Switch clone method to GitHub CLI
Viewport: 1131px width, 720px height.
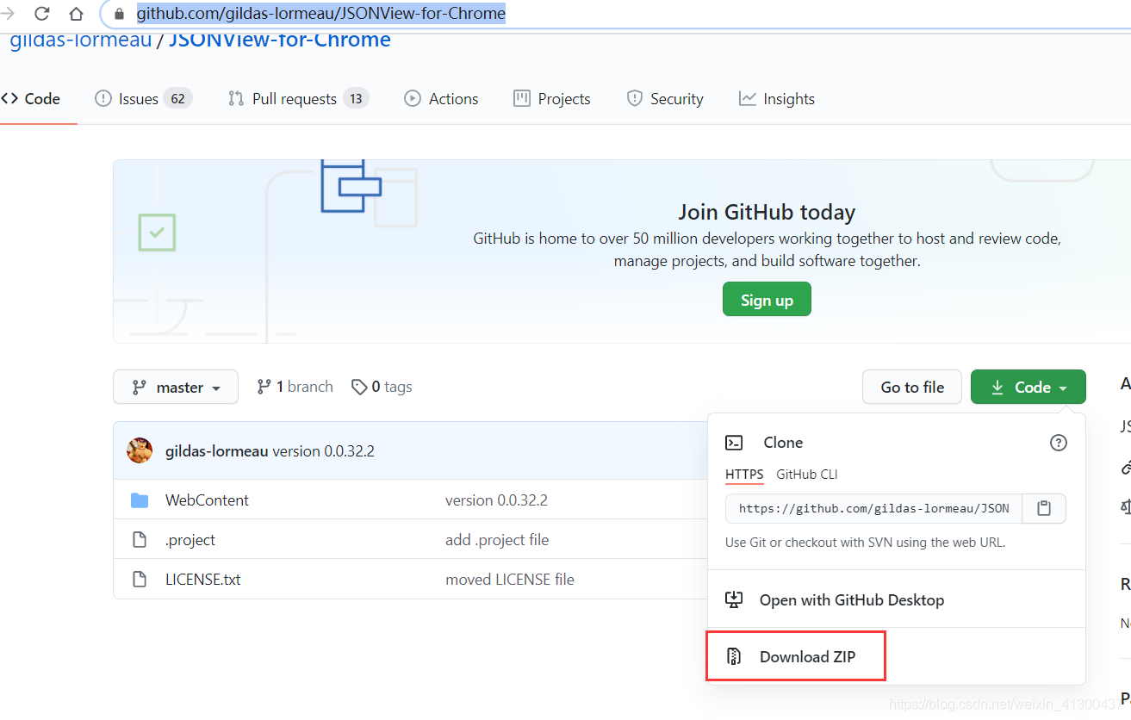coord(806,474)
